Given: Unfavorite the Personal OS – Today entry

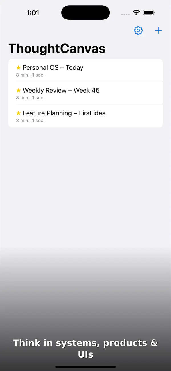Looking at the screenshot, I should [x=18, y=68].
